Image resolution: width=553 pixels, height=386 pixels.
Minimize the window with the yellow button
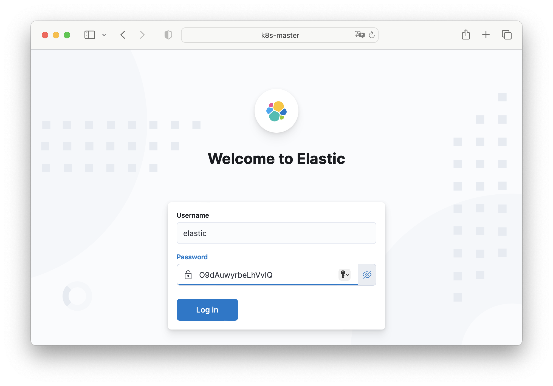(56, 35)
